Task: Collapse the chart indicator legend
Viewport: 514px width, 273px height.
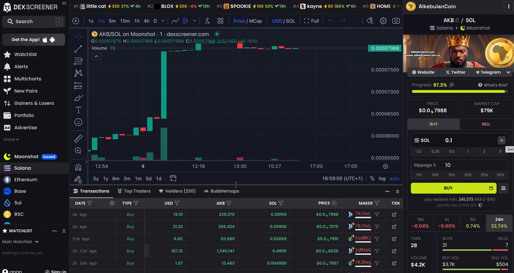Action: click(96, 56)
